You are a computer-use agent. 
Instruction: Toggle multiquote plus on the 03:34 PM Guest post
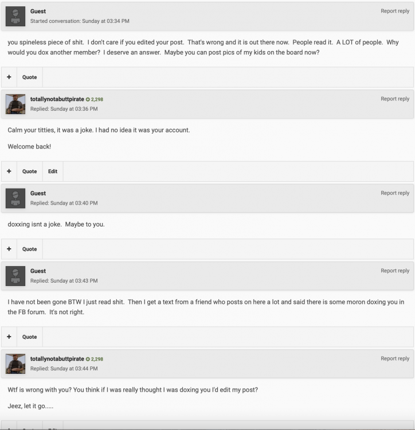[x=9, y=77]
